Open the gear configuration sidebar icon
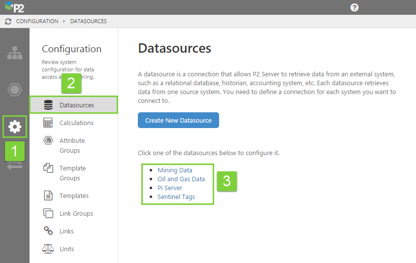Viewport: 416px width, 263px height. (x=15, y=127)
